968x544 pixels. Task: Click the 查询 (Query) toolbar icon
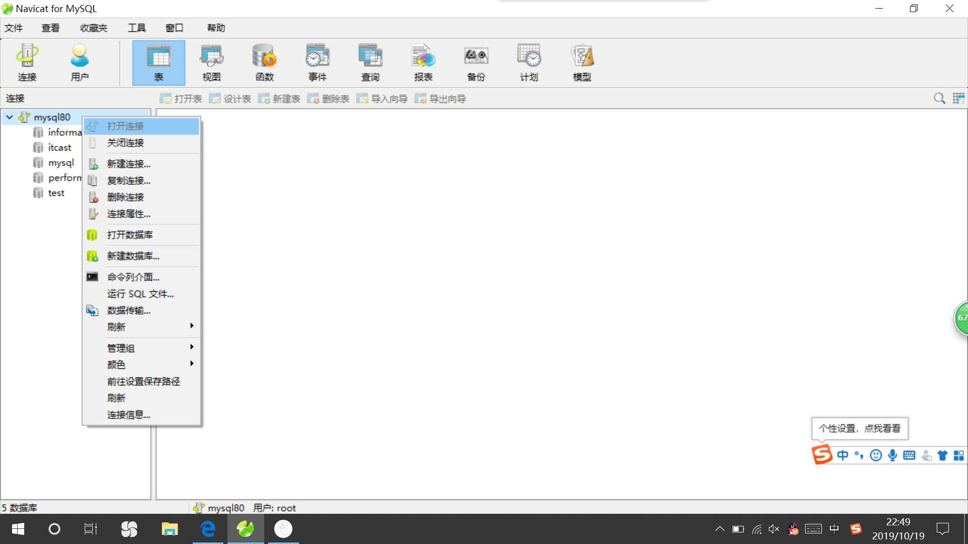pyautogui.click(x=371, y=62)
